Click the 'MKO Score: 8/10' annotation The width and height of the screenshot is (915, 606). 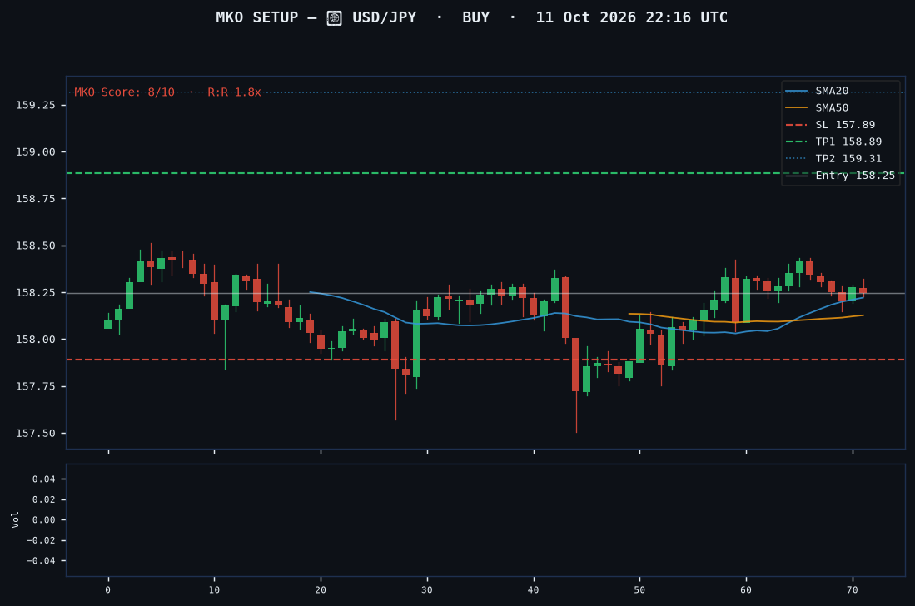pos(124,92)
